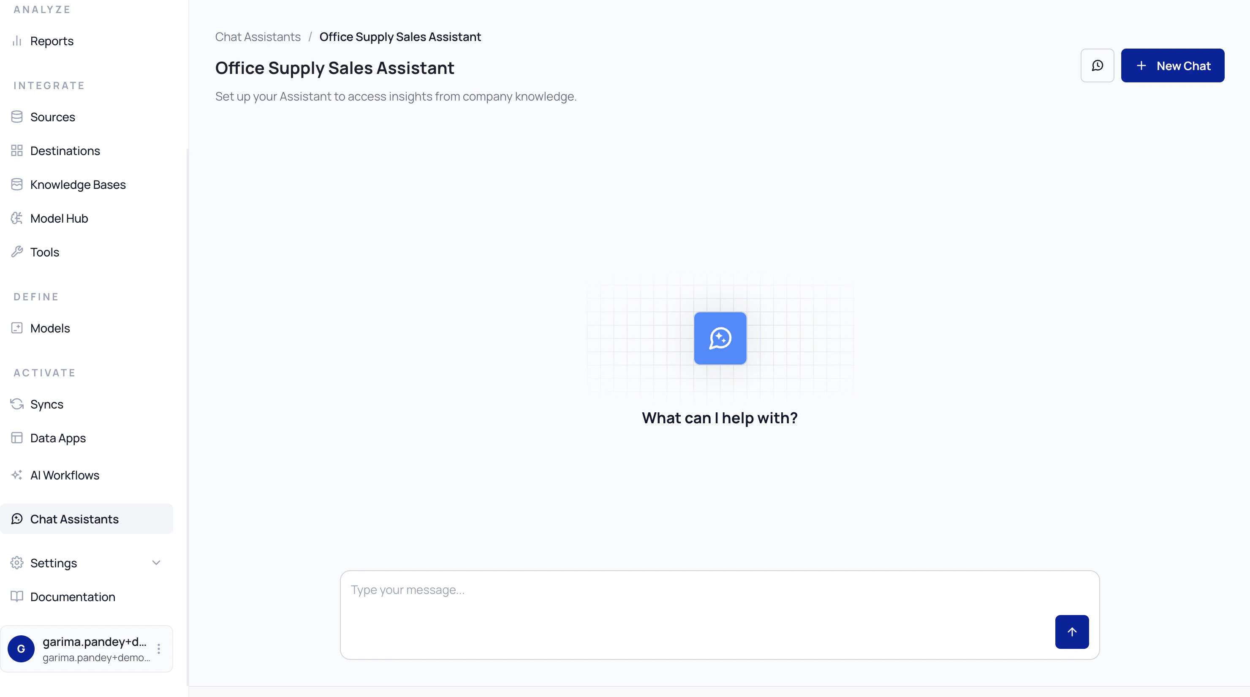Image resolution: width=1250 pixels, height=697 pixels.
Task: Click the Reports bar chart icon
Action: click(x=17, y=41)
